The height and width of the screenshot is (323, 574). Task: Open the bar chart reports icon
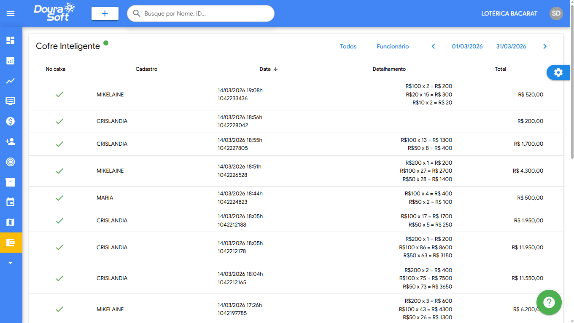click(11, 61)
